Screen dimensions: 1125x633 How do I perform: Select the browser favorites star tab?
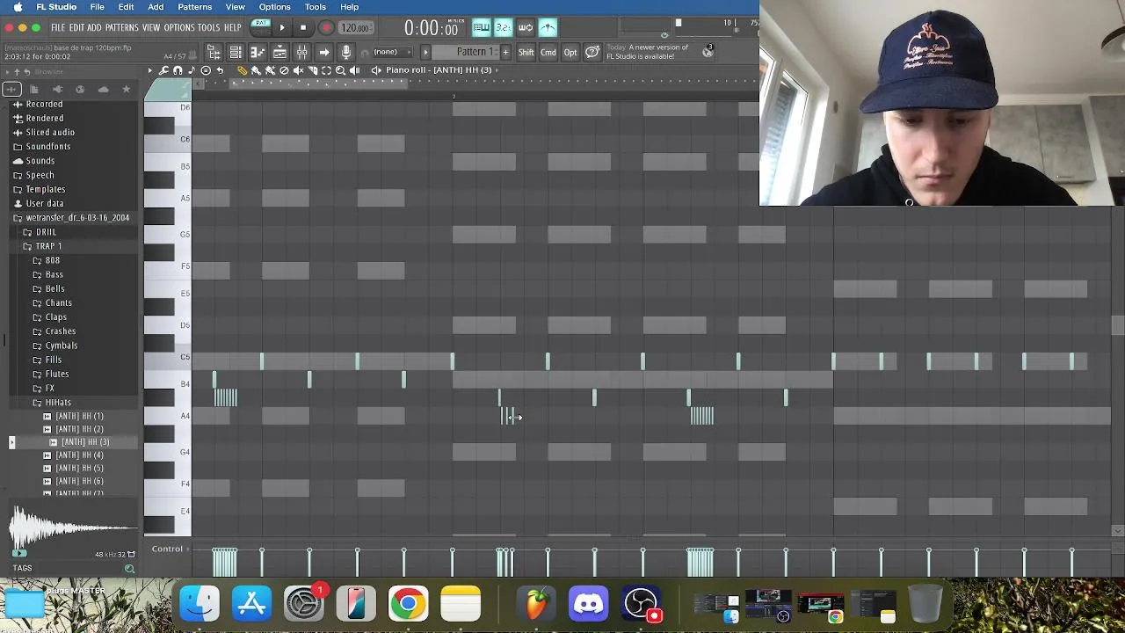126,89
